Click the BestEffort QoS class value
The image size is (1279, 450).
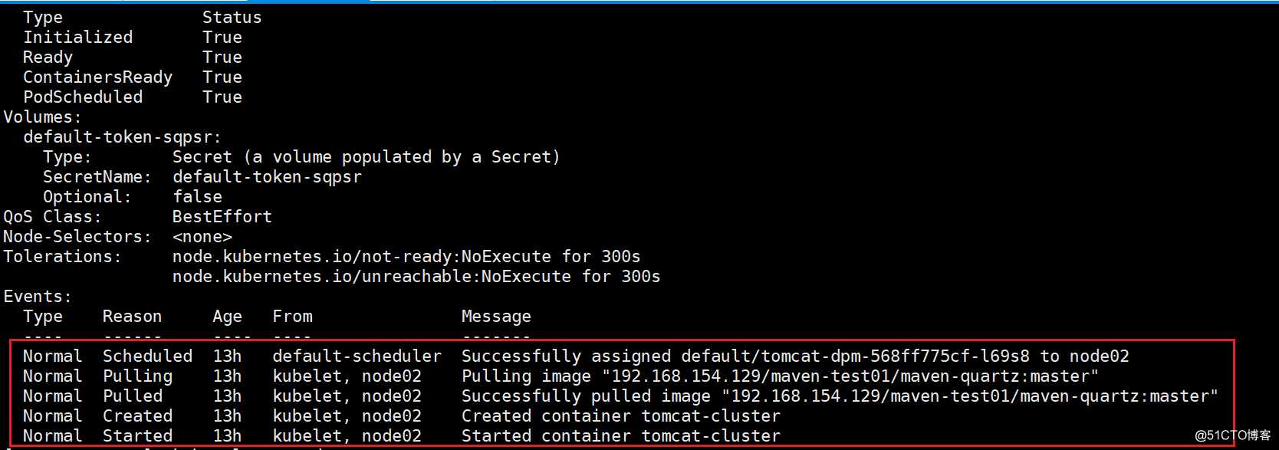[x=222, y=217]
